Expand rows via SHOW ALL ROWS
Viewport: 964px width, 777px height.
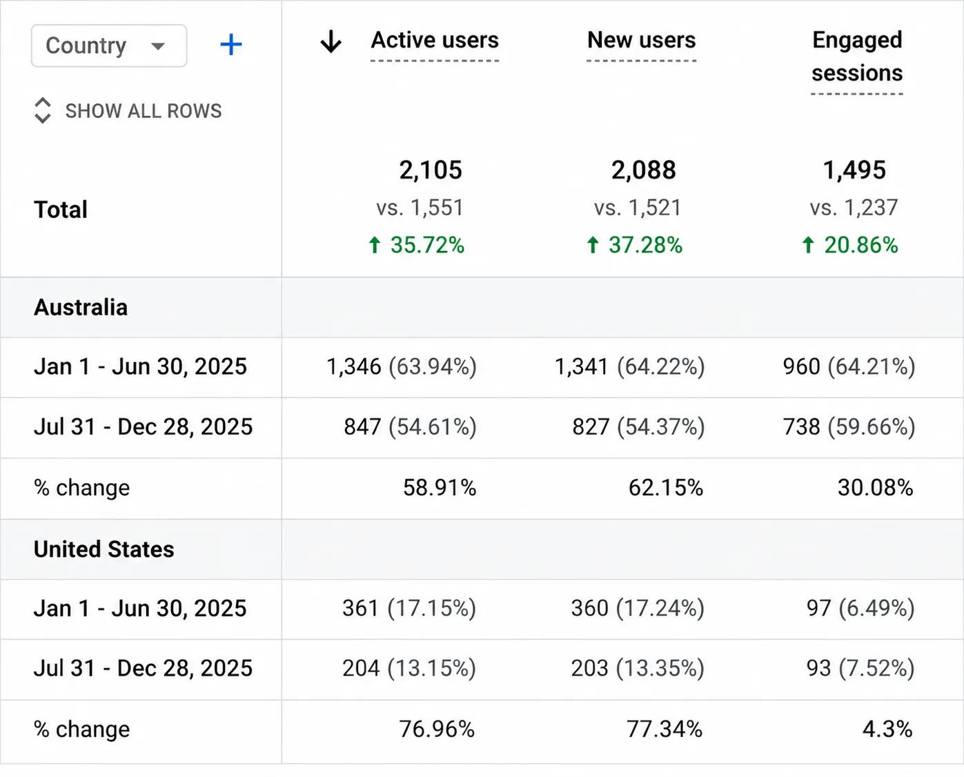(x=144, y=110)
